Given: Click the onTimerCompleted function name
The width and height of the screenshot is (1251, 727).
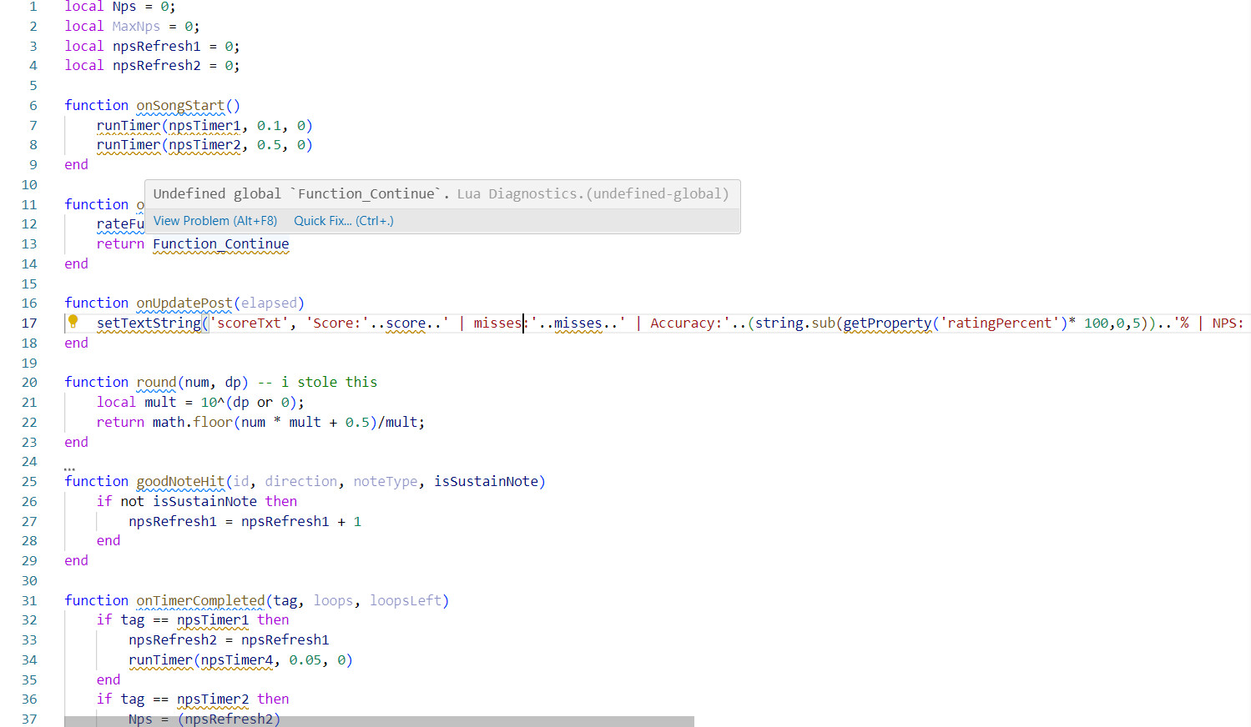Looking at the screenshot, I should (199, 600).
